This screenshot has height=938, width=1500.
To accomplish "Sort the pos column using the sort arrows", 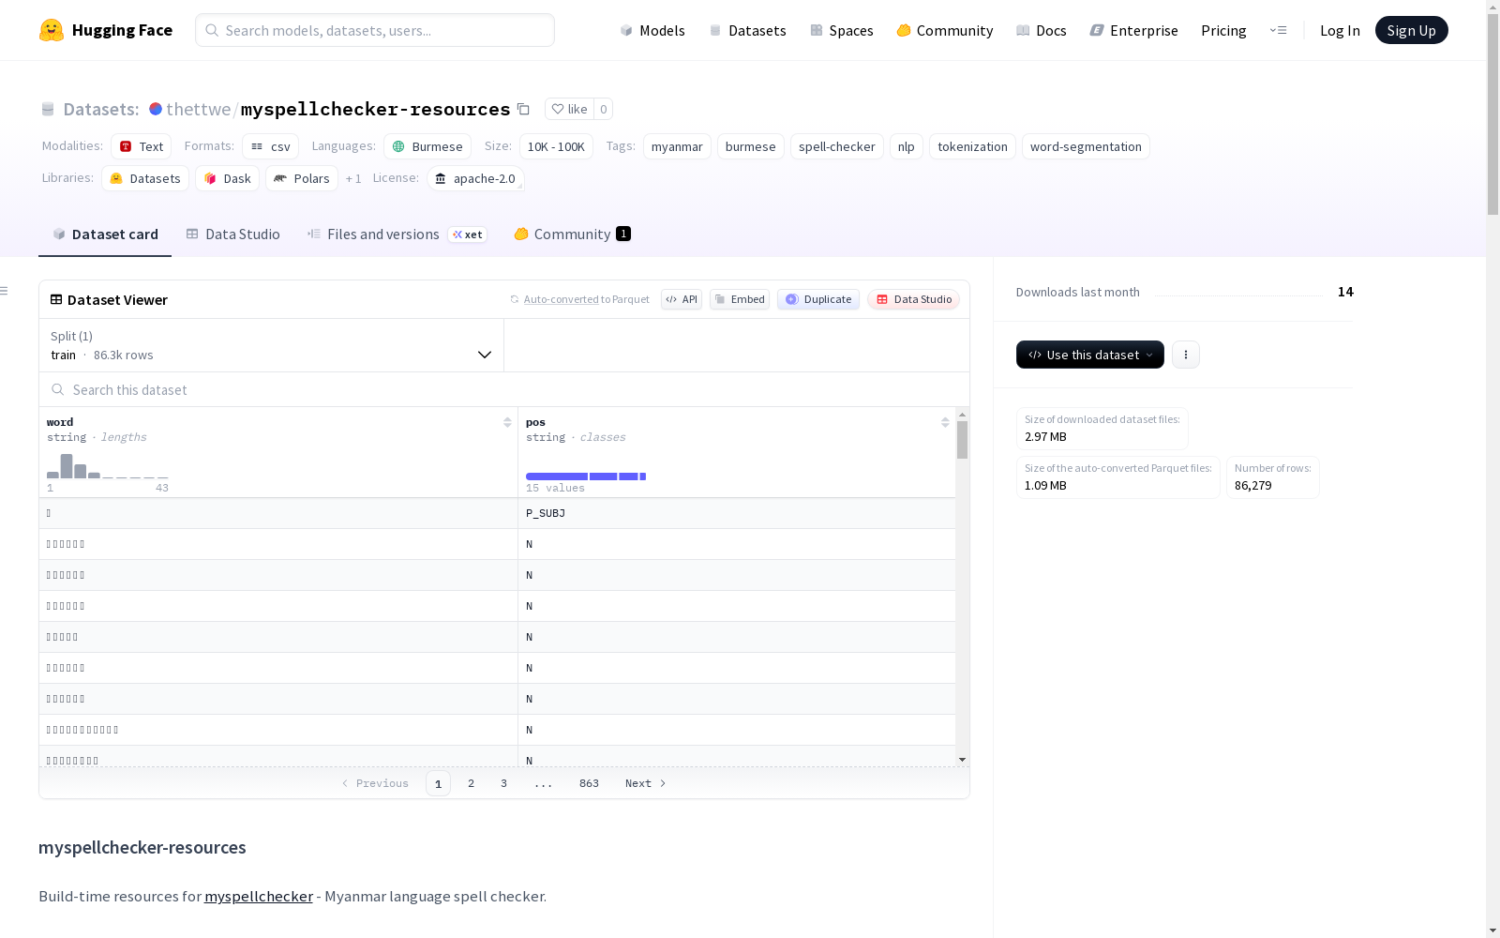I will tap(945, 422).
